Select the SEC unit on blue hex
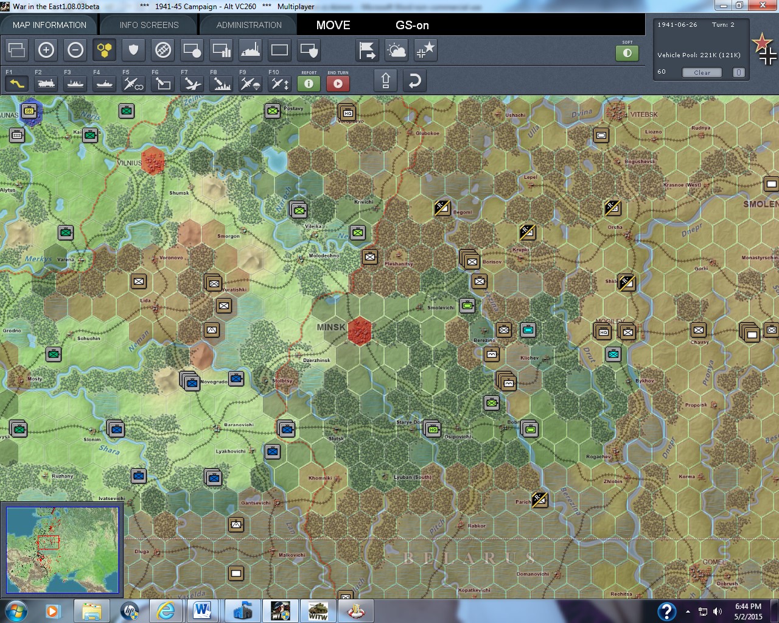This screenshot has width=779, height=623. point(29,111)
